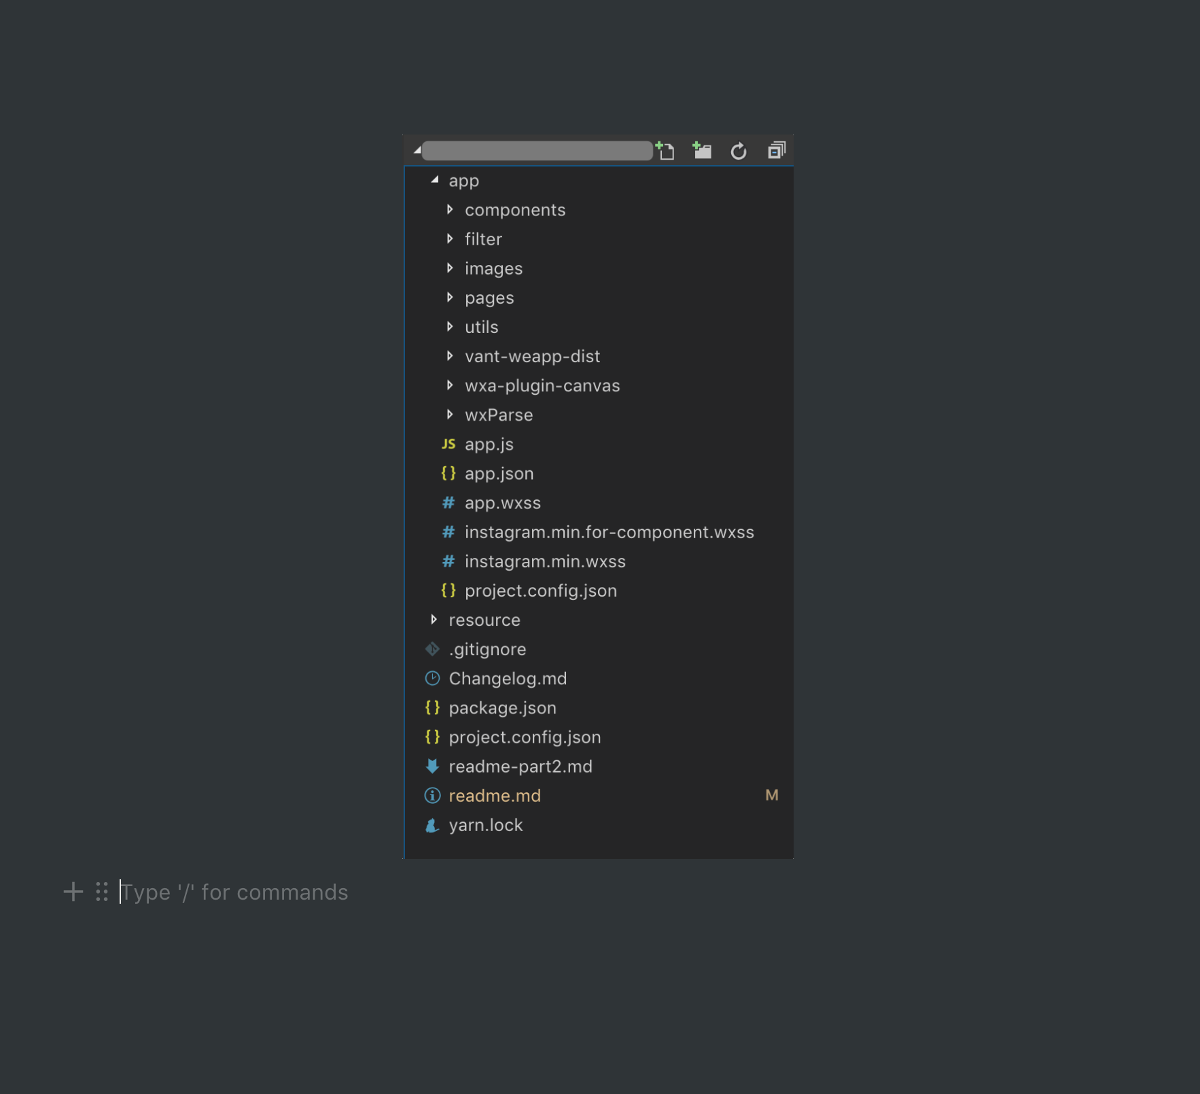This screenshot has width=1200, height=1094.
Task: Expand the components folder
Action: (450, 210)
